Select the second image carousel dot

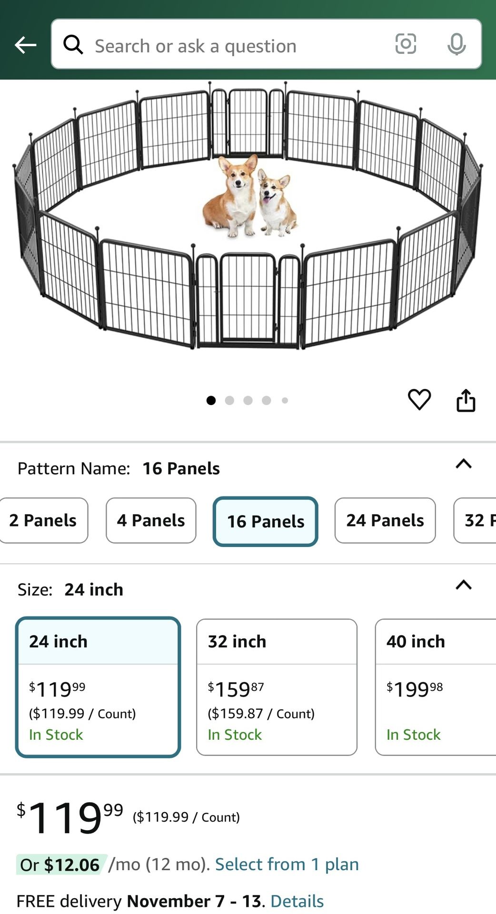[x=230, y=400]
